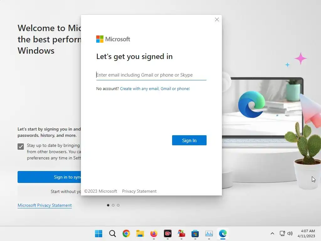Open Firefox from taskbar
This screenshot has width=321, height=241.
[x=154, y=233]
